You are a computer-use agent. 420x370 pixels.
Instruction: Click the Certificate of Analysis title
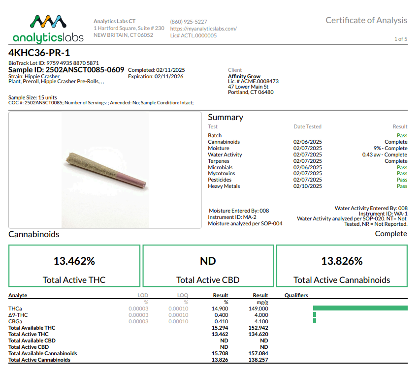366,20
